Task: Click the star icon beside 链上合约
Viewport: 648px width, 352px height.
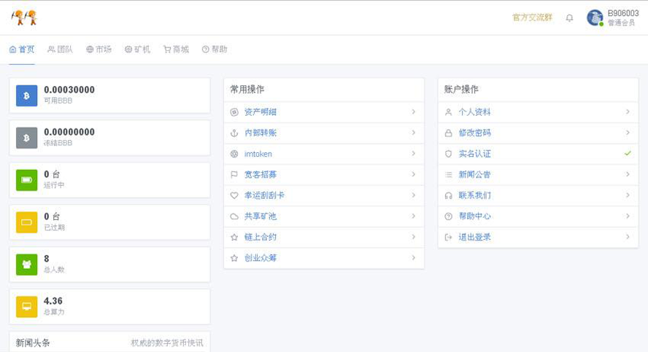Action: click(234, 237)
